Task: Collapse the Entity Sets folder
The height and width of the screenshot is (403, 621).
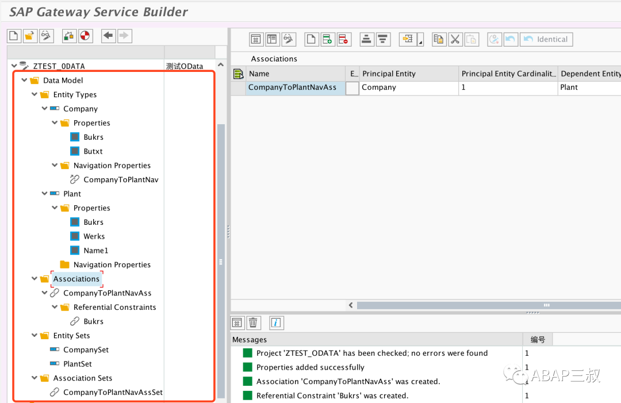Action: coord(34,335)
